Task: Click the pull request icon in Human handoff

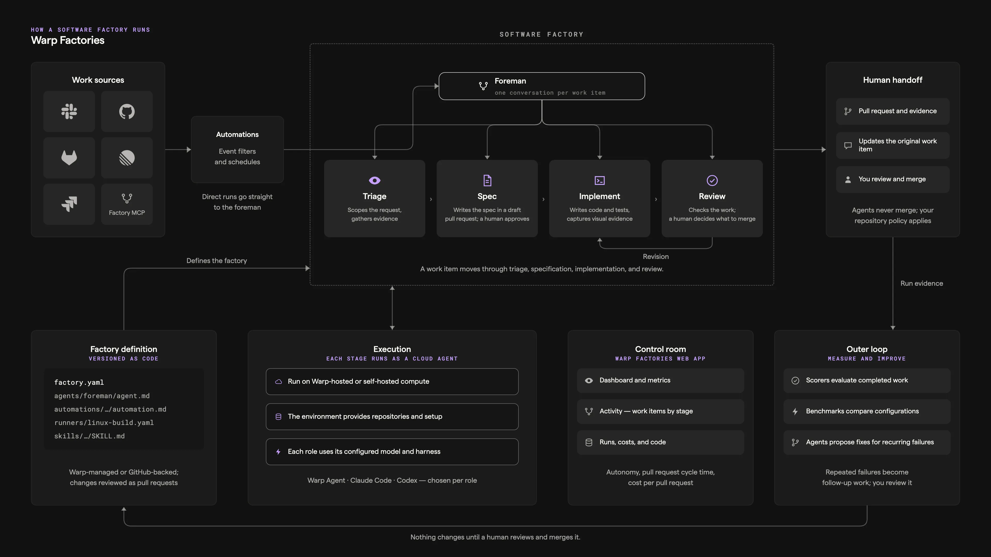Action: coord(848,111)
